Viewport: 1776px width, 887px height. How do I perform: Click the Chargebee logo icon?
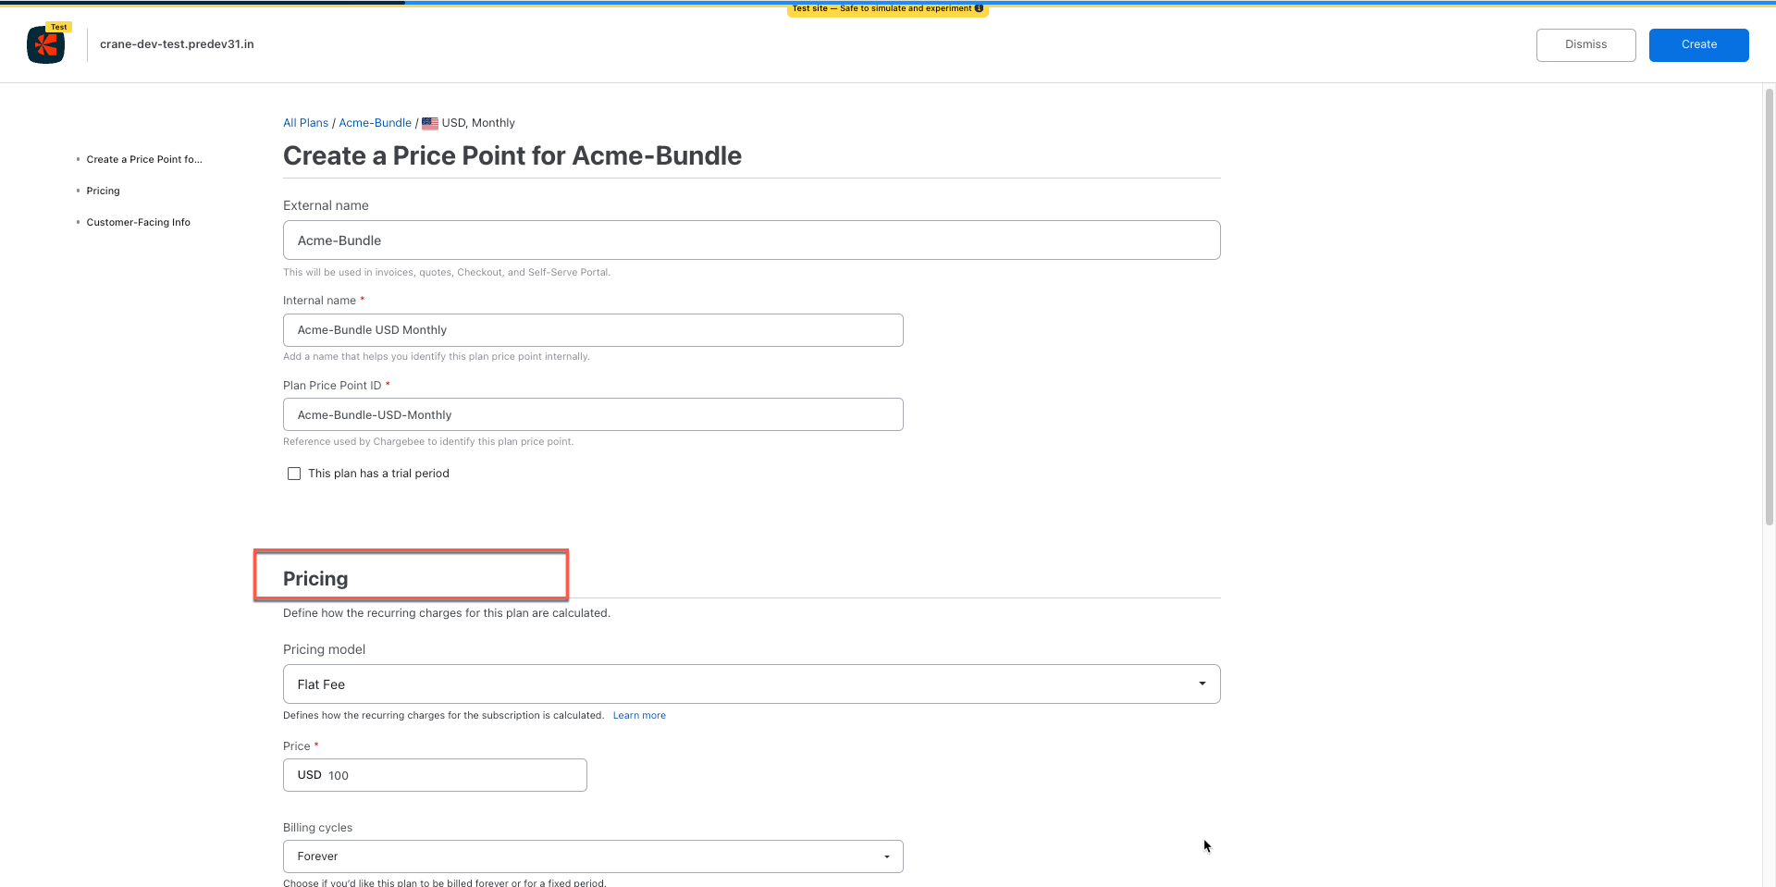[45, 44]
